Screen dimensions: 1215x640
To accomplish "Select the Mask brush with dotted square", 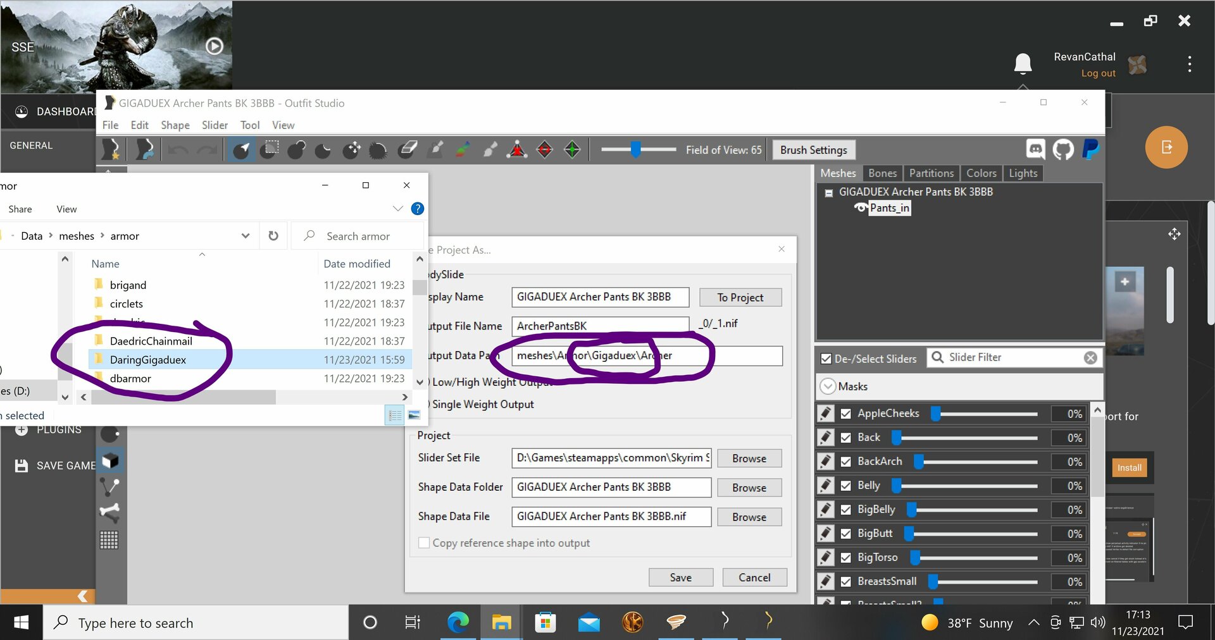I will point(269,150).
